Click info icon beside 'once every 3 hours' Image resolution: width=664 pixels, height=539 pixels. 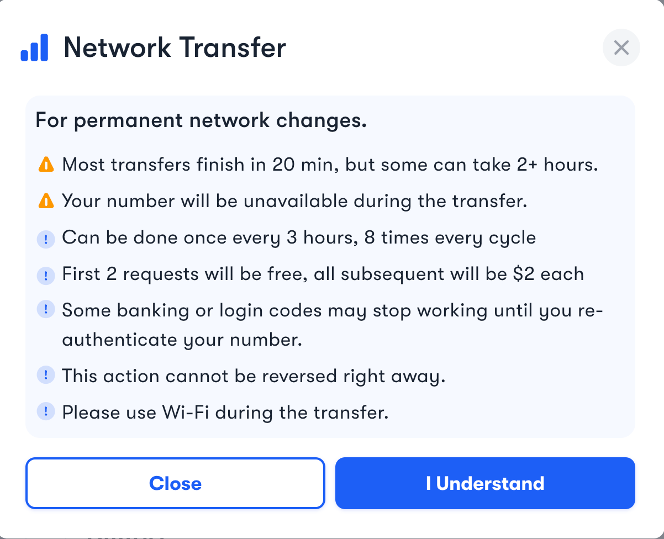[46, 239]
